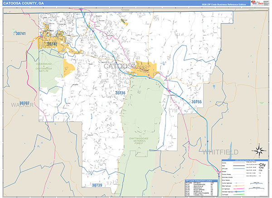
Task: Click the ROCK SPRING row in ZIP index
Action: click(201, 190)
